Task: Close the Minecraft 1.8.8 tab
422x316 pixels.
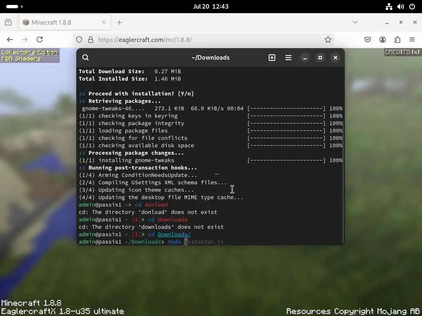Action: click(x=103, y=22)
